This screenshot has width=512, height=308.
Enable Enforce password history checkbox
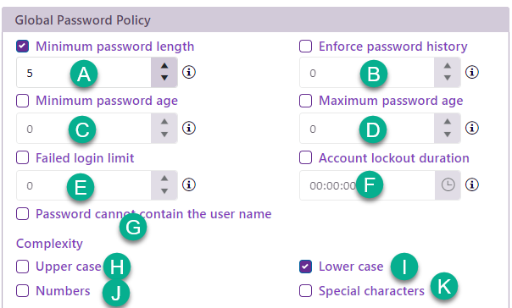pyautogui.click(x=305, y=47)
